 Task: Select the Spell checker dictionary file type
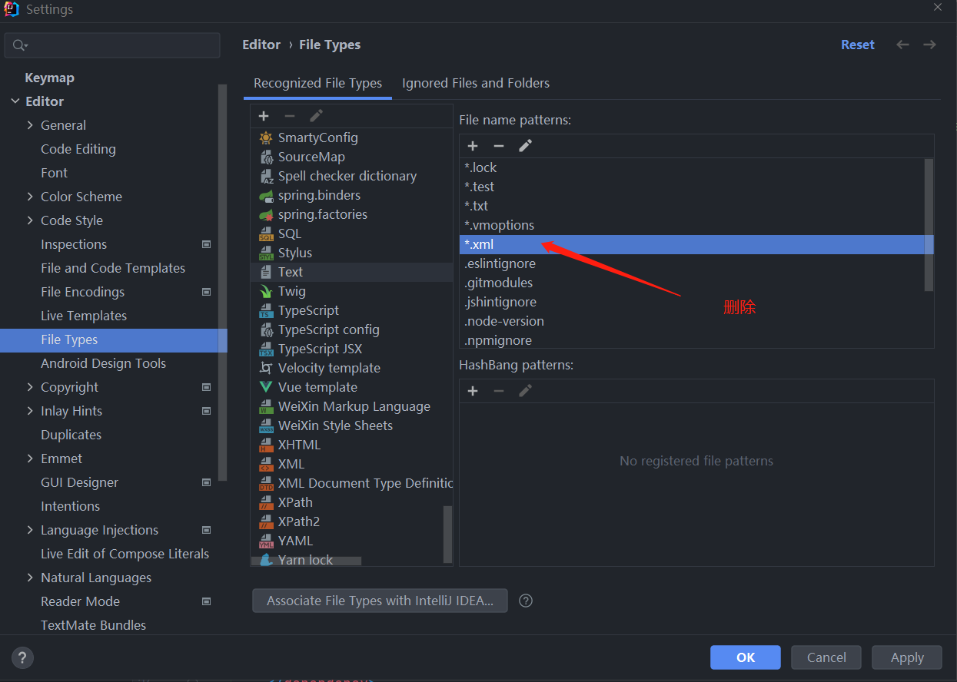[352, 176]
